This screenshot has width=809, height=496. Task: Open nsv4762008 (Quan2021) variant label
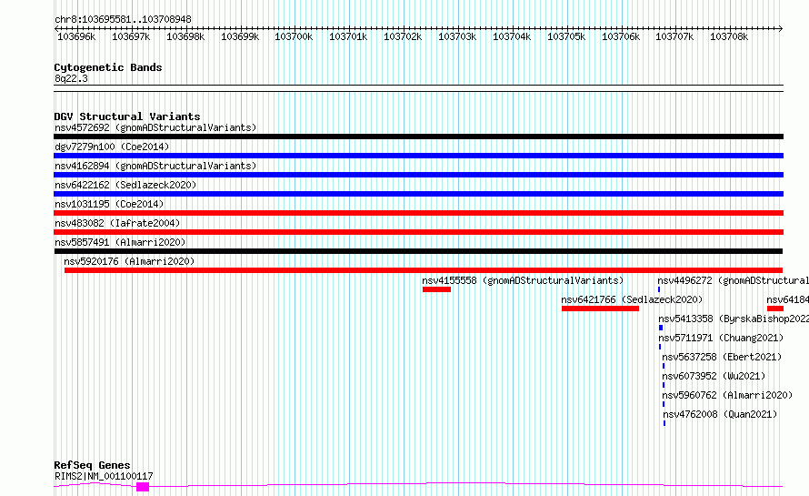(720, 414)
